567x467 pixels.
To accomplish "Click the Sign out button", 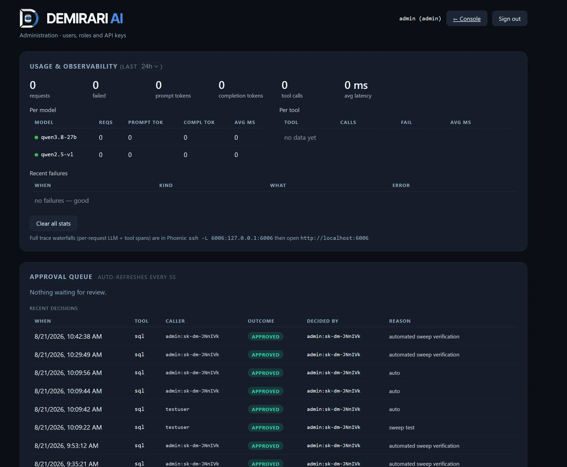I will click(x=509, y=19).
